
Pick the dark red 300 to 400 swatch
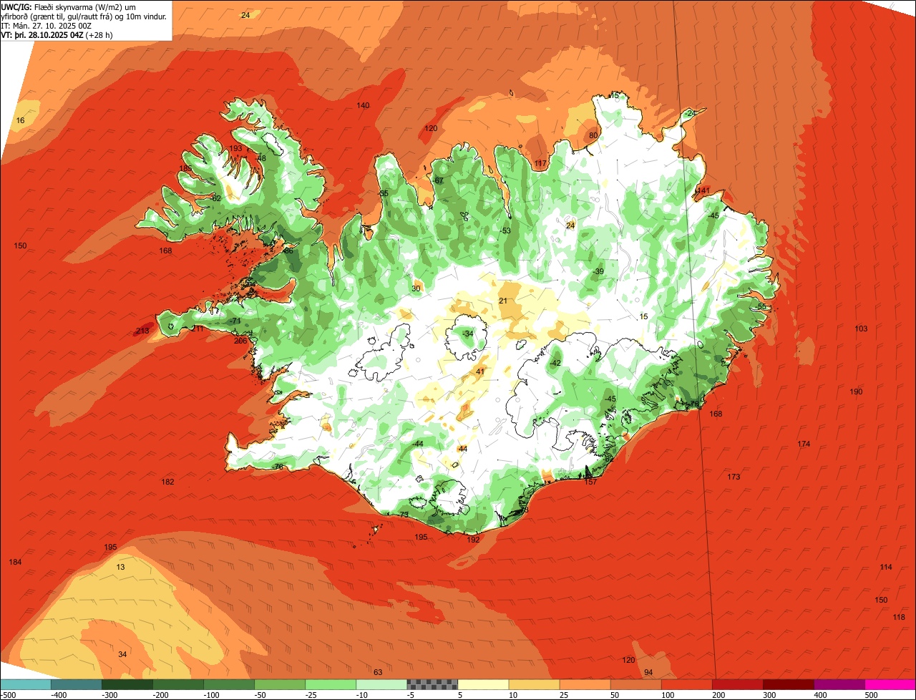pos(788,684)
